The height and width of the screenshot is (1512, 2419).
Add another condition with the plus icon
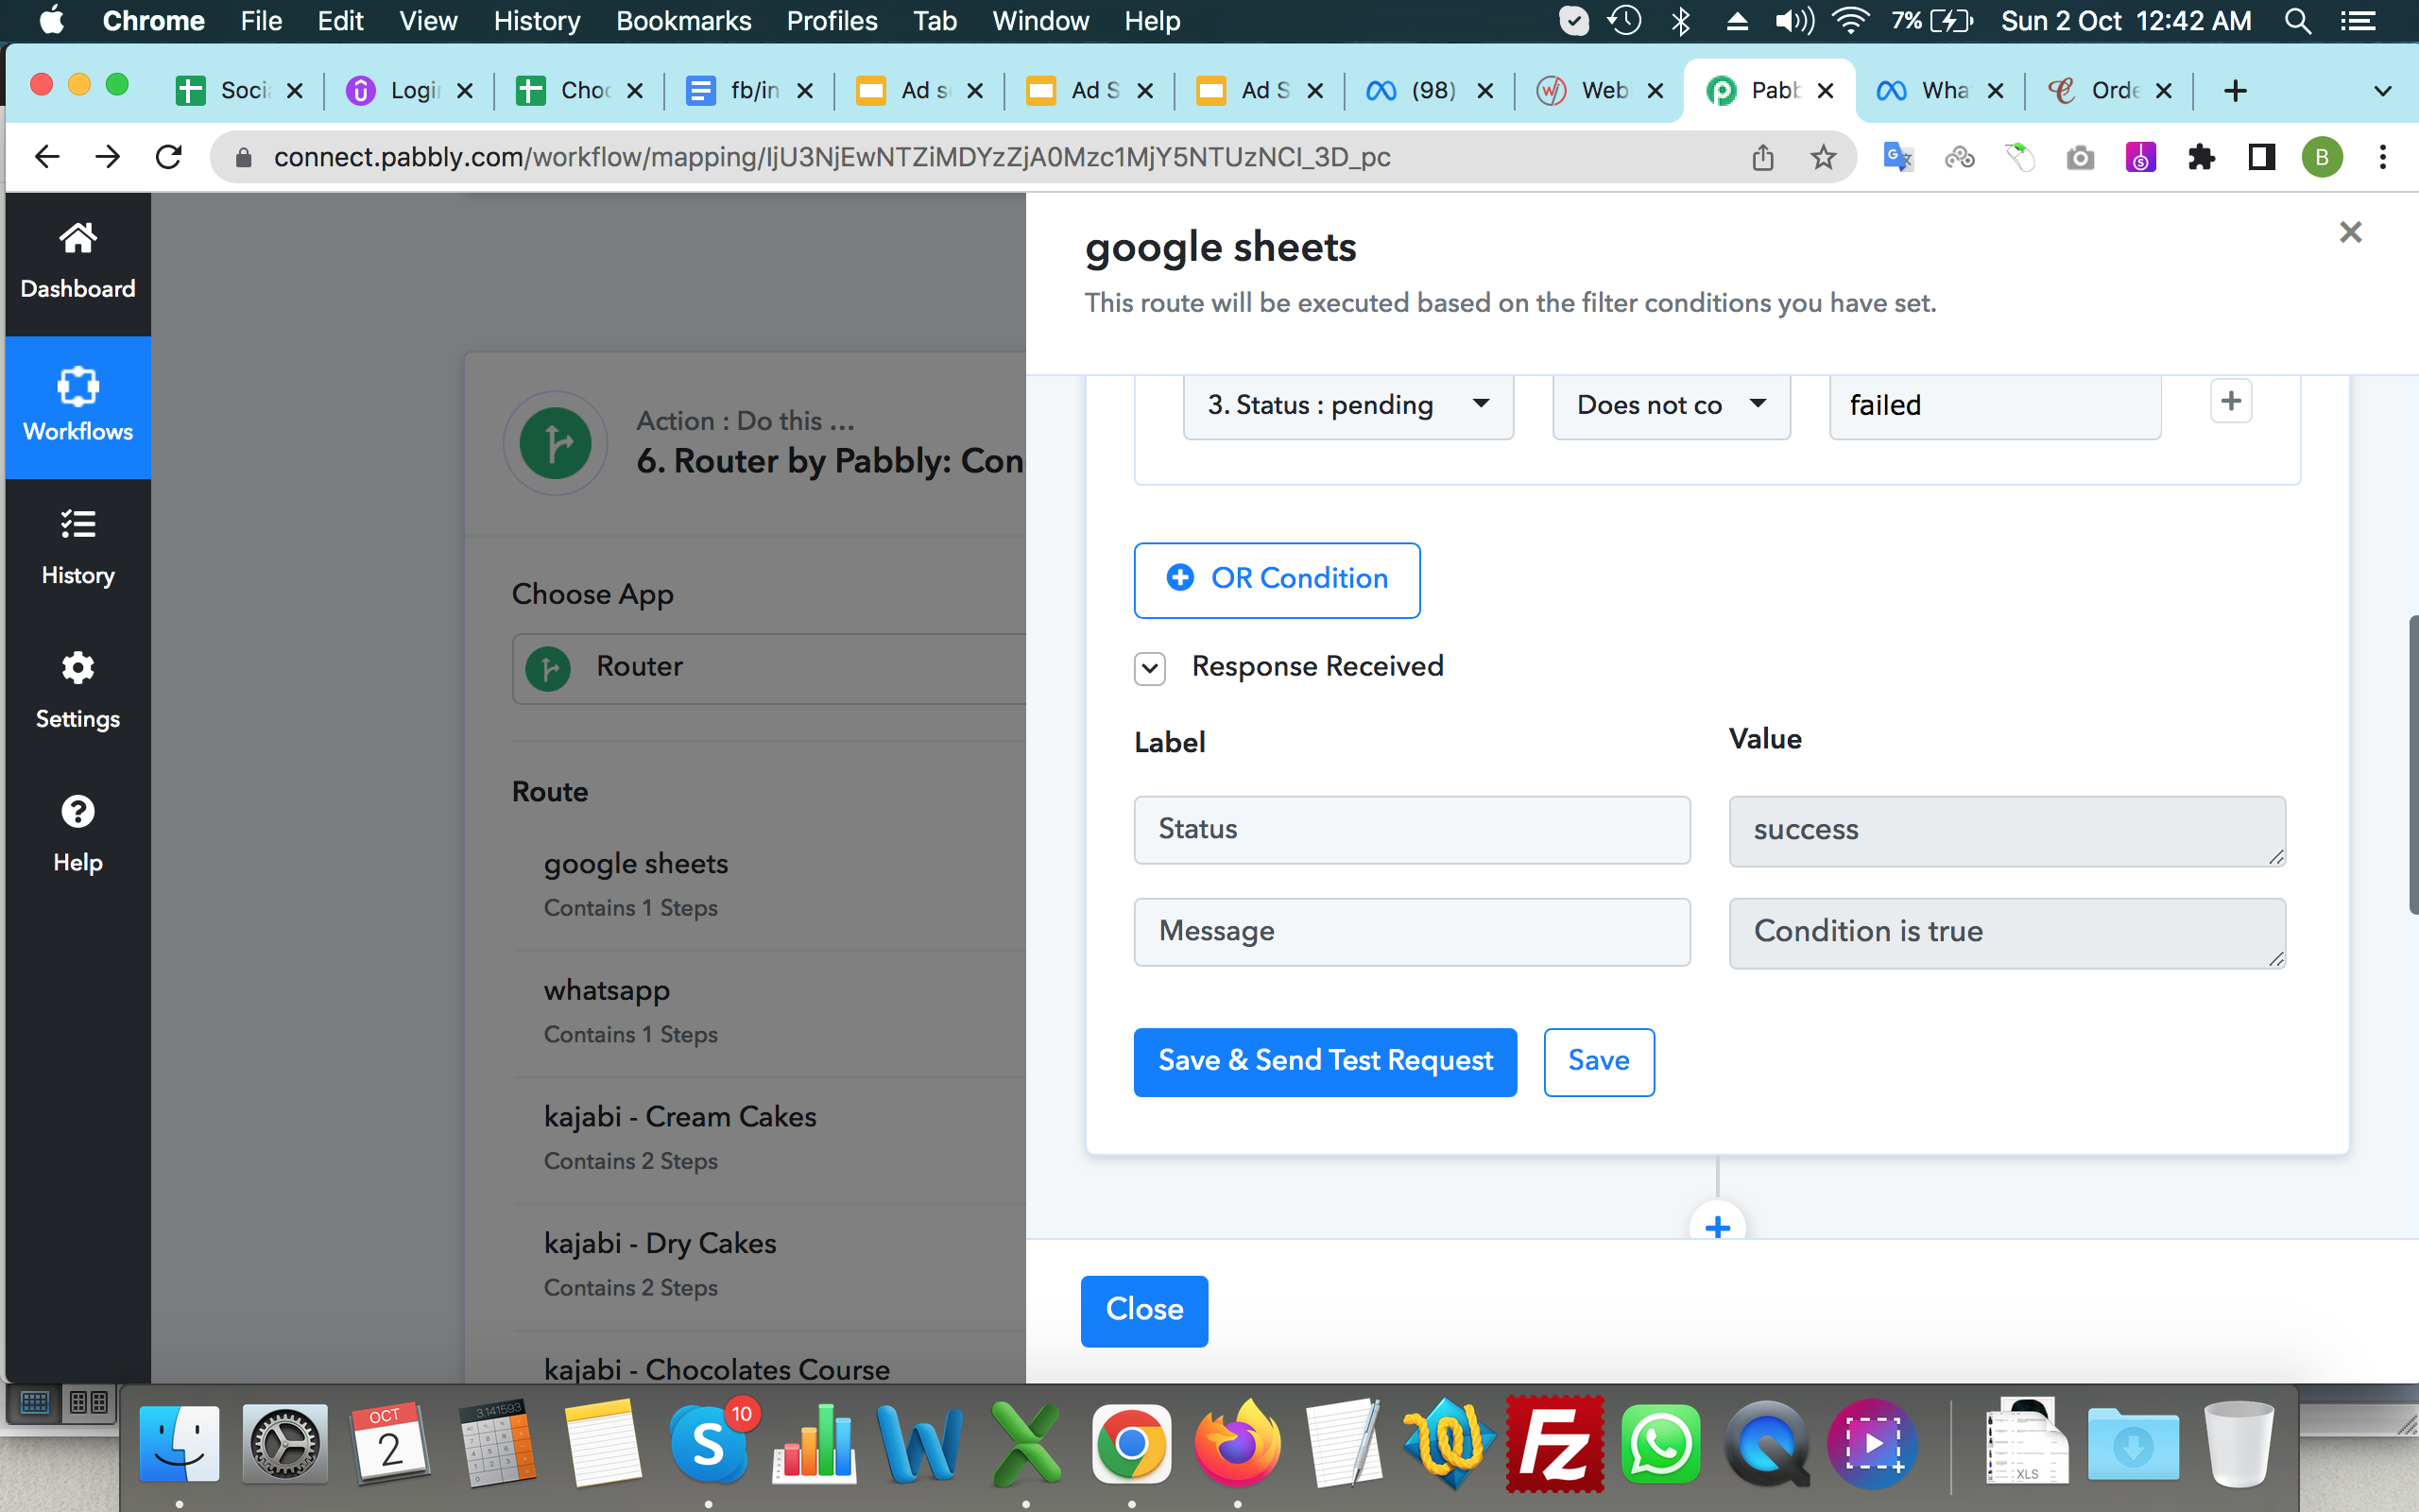click(2230, 401)
